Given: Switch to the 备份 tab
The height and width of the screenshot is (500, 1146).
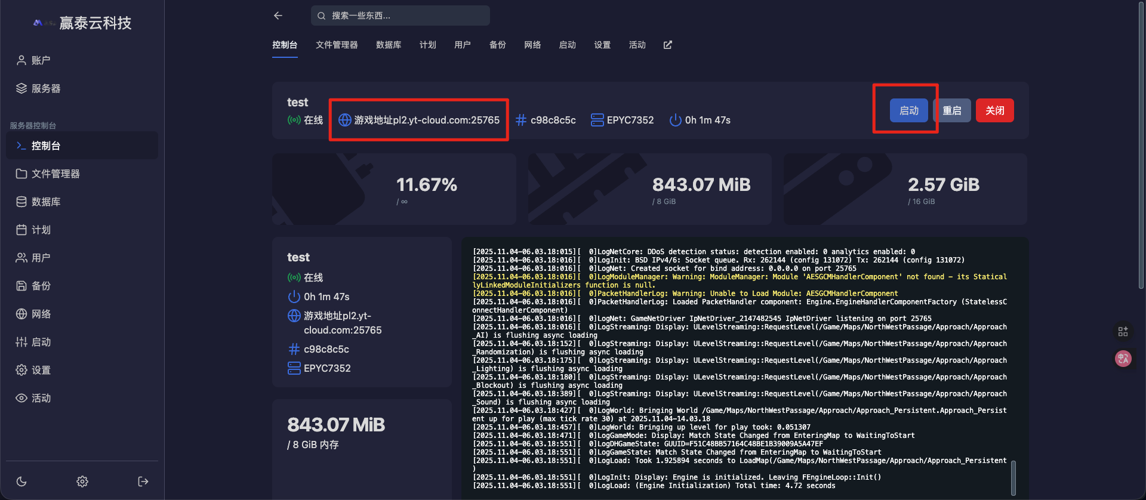Looking at the screenshot, I should (497, 45).
